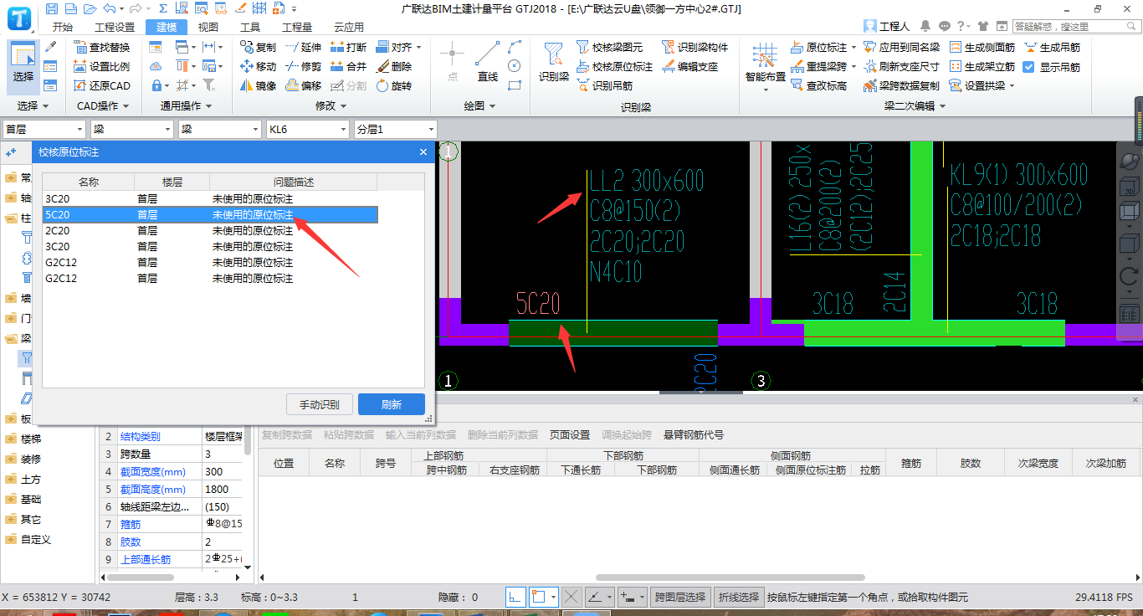1143x616 pixels.
Task: Click 应用到同名梁 tool
Action: (901, 48)
